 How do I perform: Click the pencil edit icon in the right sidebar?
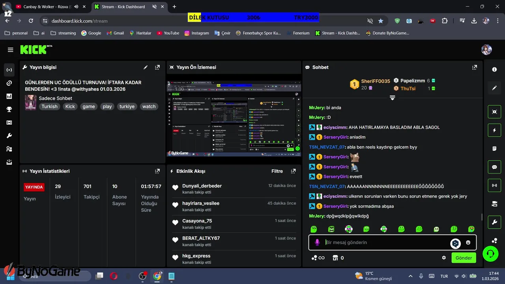pos(494,88)
